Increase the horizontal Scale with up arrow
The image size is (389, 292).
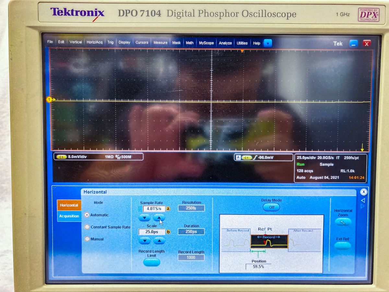(159, 241)
